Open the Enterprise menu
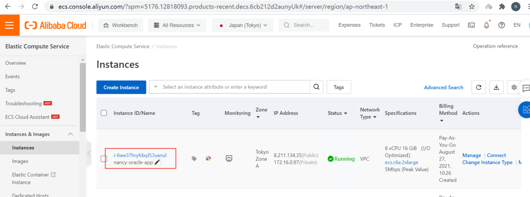The width and height of the screenshot is (530, 197). point(422,25)
